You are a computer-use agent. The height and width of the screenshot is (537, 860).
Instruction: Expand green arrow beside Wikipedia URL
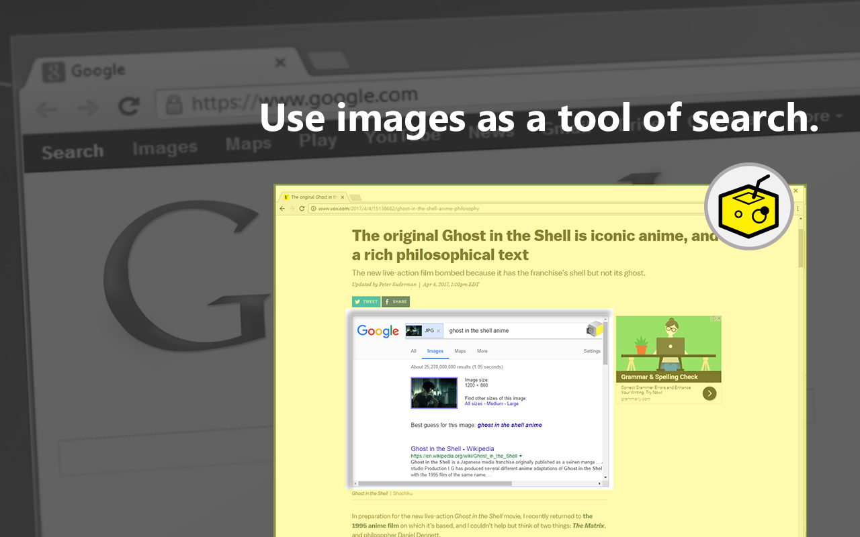[x=521, y=456]
